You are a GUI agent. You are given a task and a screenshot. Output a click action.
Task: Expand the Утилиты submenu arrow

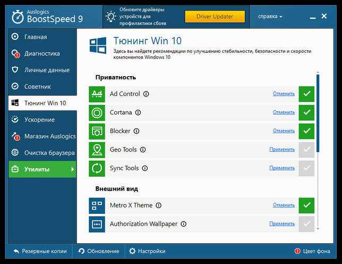pos(73,169)
